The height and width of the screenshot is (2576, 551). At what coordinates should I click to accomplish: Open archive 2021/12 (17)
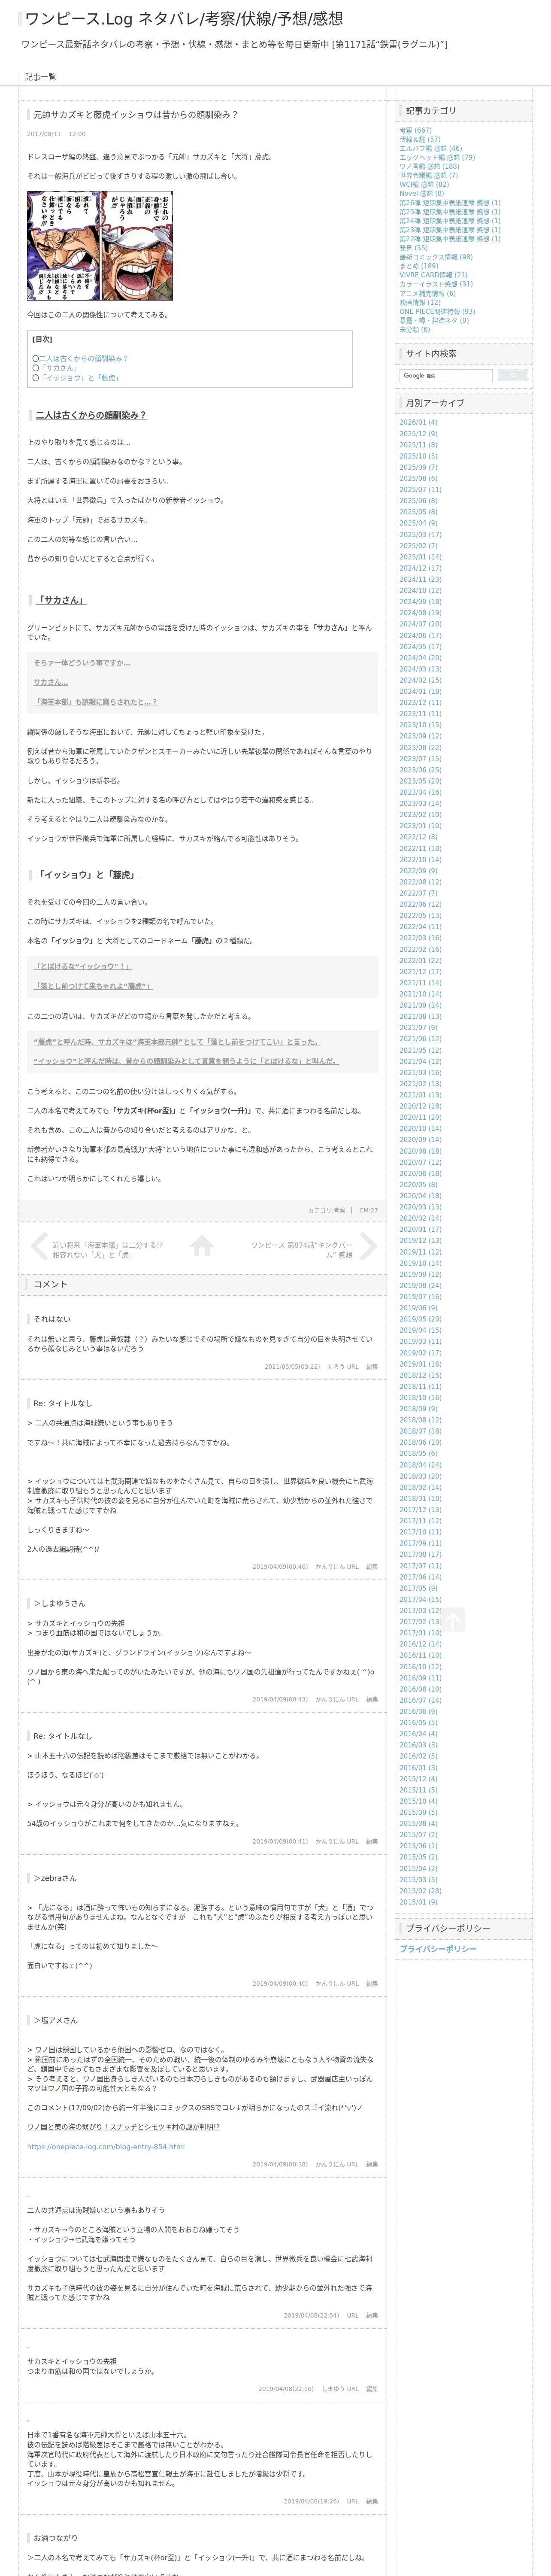pyautogui.click(x=420, y=972)
